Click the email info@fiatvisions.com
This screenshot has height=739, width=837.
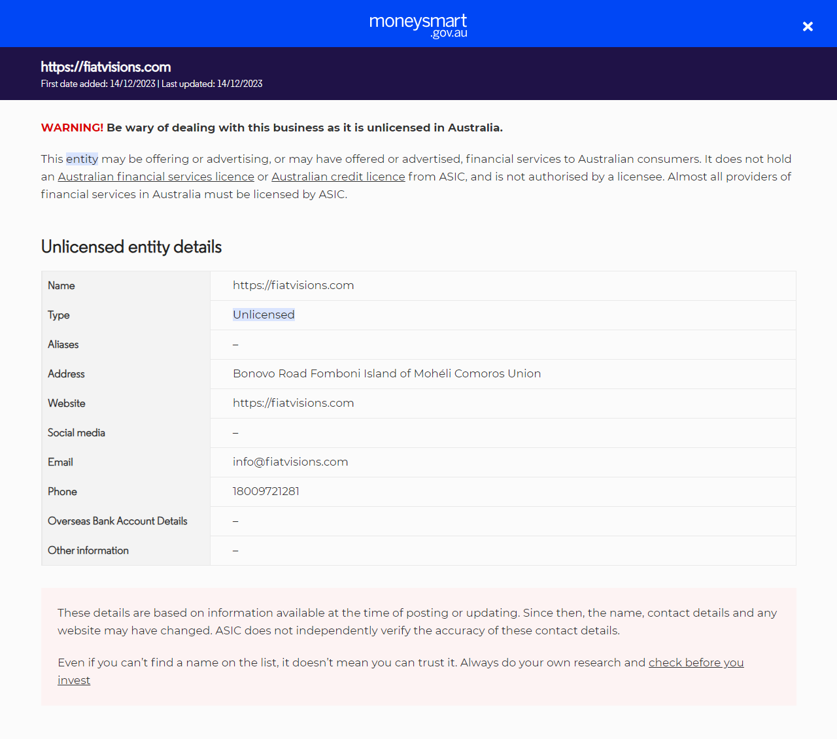290,462
